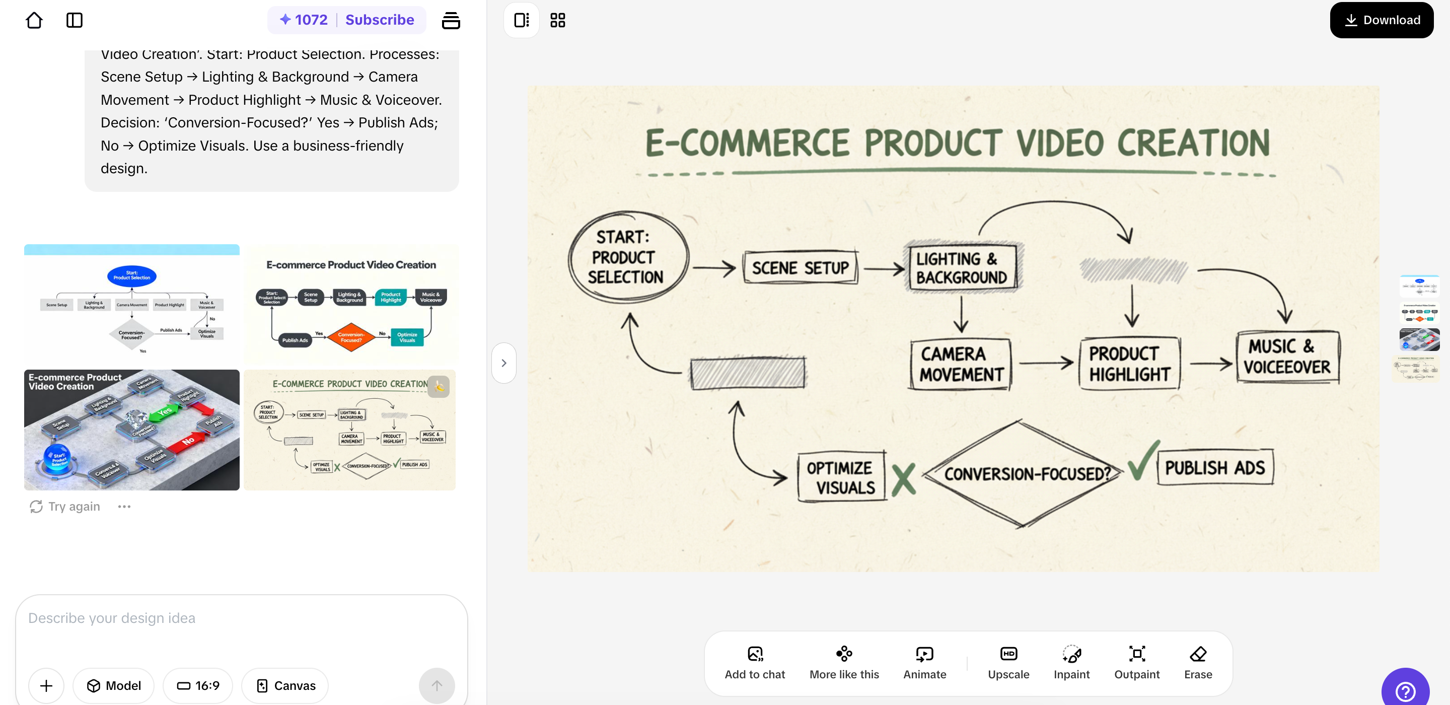Screen dimensions: 1450x705
Task: Open the generation history panel
Action: click(x=451, y=20)
